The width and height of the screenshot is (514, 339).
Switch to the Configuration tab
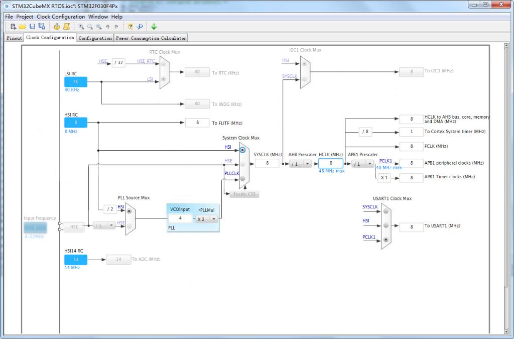point(95,38)
